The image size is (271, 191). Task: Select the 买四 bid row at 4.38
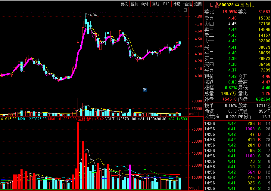coord(237,64)
